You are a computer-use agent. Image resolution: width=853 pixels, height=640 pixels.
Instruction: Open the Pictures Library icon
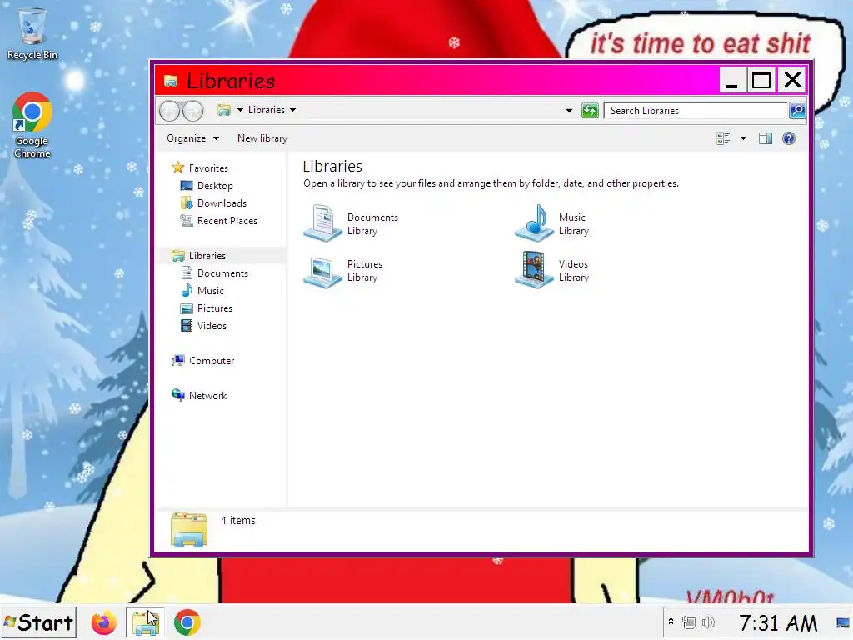coord(322,271)
